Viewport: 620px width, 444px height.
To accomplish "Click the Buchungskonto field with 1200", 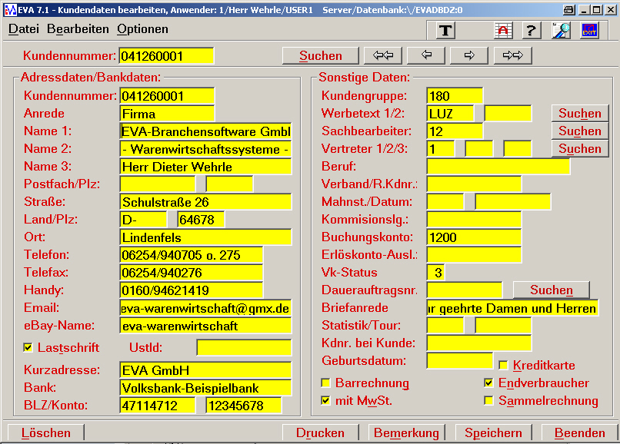I will [x=474, y=237].
